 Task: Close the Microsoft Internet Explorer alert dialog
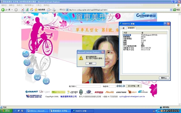[x=103, y=52]
